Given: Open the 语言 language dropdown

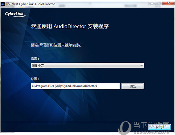Looking at the screenshot, I should [87, 65].
